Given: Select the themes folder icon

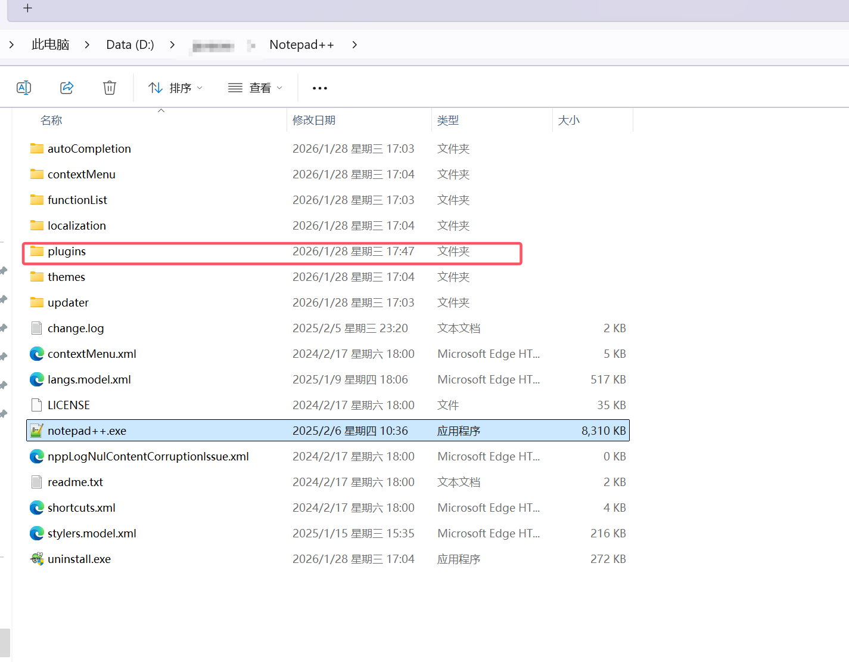Looking at the screenshot, I should click(37, 277).
